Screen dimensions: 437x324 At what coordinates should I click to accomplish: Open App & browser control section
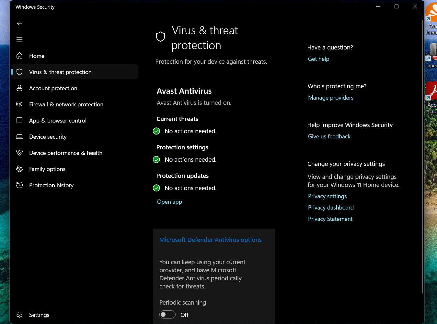tap(75, 120)
